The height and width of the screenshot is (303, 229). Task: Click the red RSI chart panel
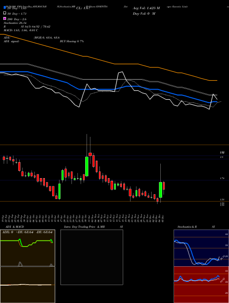click(201, 285)
